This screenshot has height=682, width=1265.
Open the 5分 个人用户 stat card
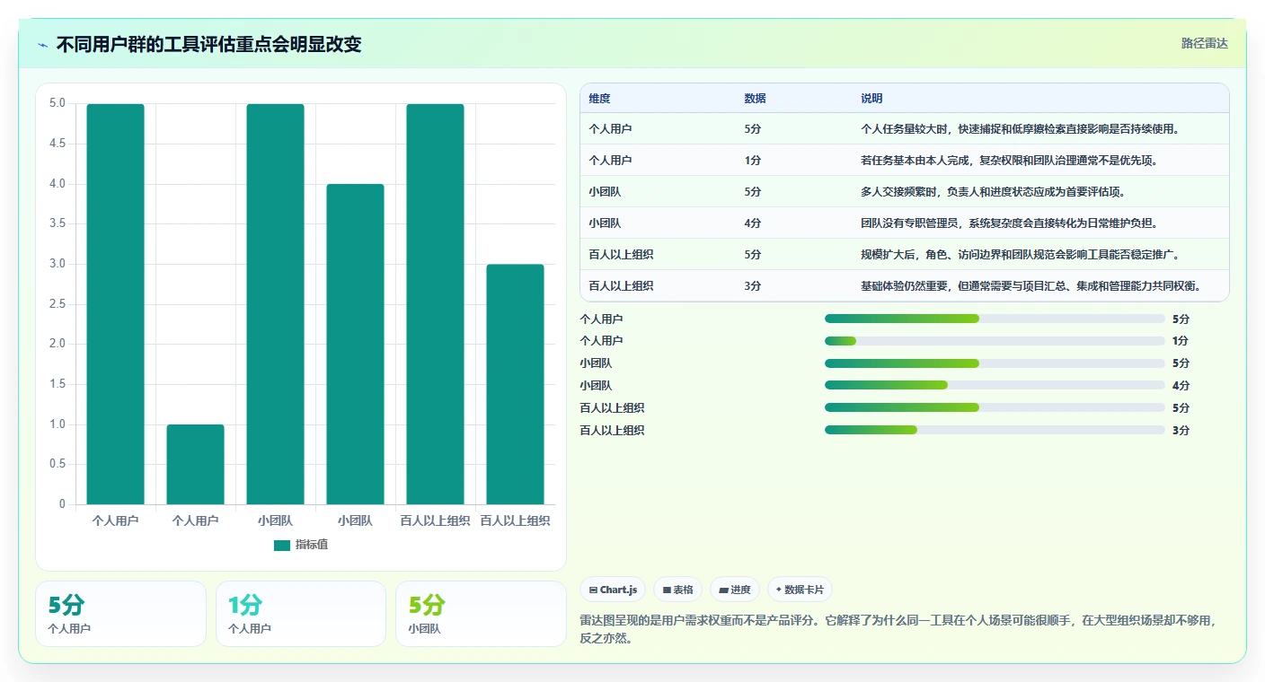120,614
